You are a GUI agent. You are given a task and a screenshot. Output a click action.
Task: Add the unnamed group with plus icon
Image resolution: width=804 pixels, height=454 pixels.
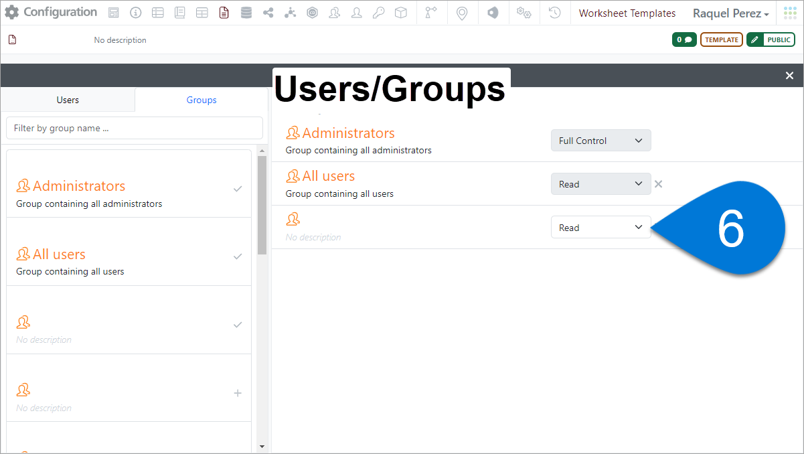(x=237, y=393)
